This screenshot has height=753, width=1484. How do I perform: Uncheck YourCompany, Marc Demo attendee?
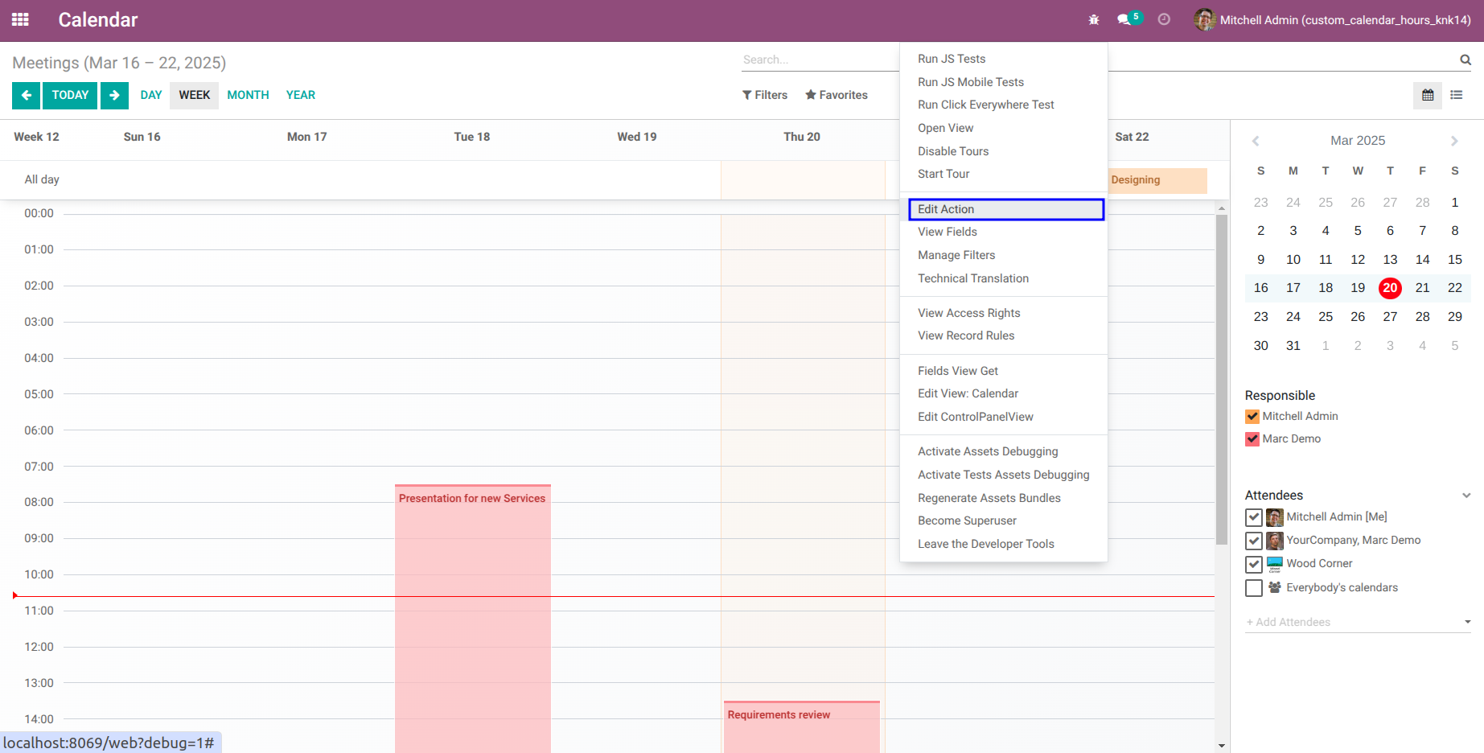click(x=1253, y=541)
